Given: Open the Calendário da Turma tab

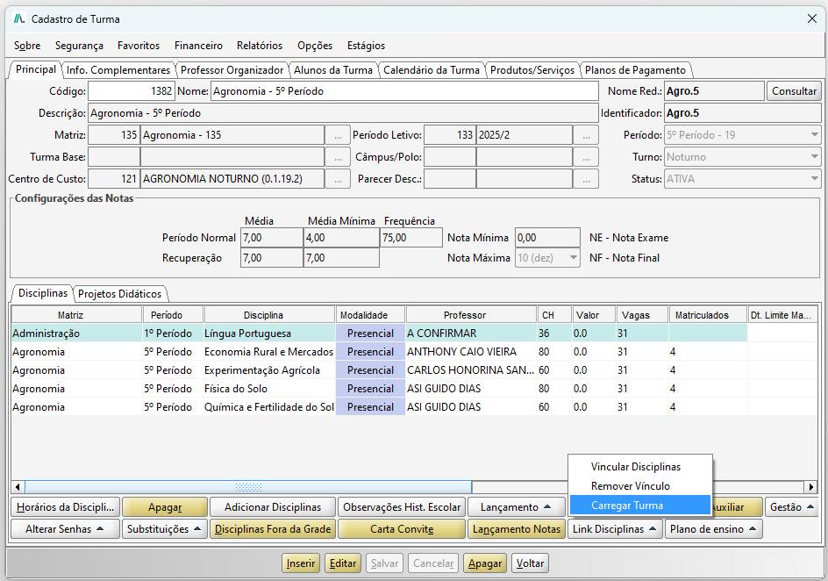Looking at the screenshot, I should pyautogui.click(x=432, y=69).
